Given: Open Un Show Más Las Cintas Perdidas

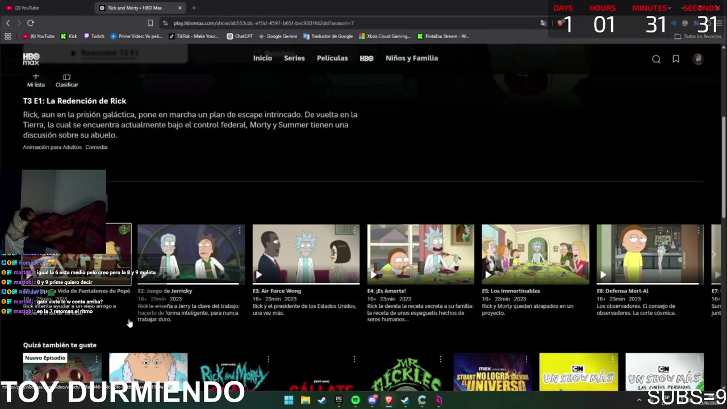Looking at the screenshot, I should [665, 372].
